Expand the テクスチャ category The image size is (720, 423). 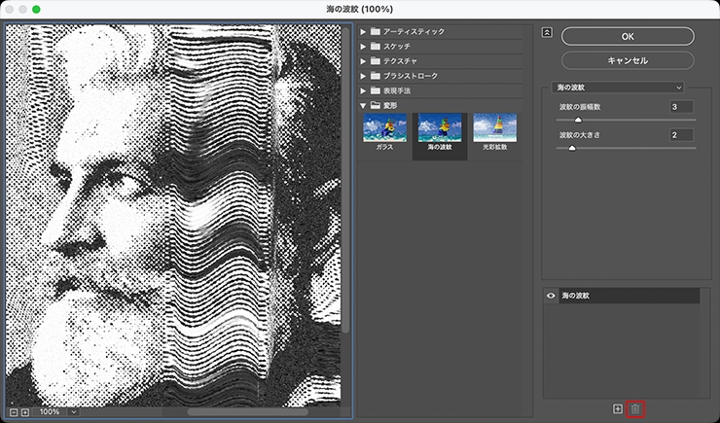[x=364, y=61]
